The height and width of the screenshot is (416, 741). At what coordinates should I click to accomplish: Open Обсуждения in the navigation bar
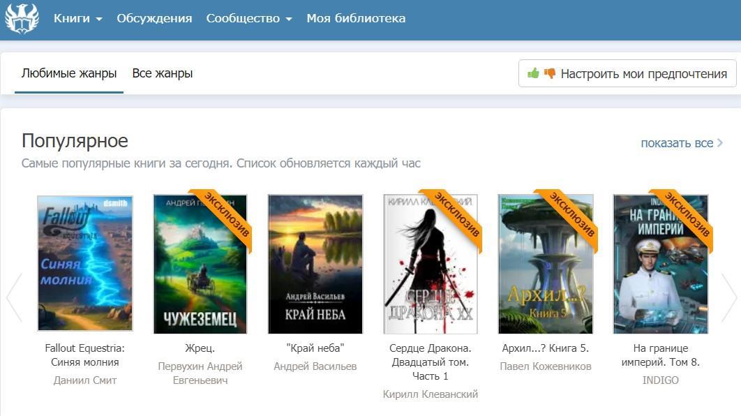pos(154,19)
